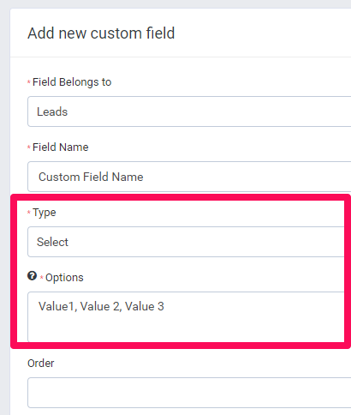Click the question-mark help icon beside Options
This screenshot has width=351, height=415.
click(32, 276)
